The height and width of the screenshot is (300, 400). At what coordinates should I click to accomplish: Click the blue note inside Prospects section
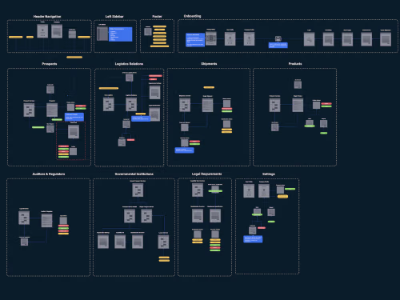(x=74, y=117)
